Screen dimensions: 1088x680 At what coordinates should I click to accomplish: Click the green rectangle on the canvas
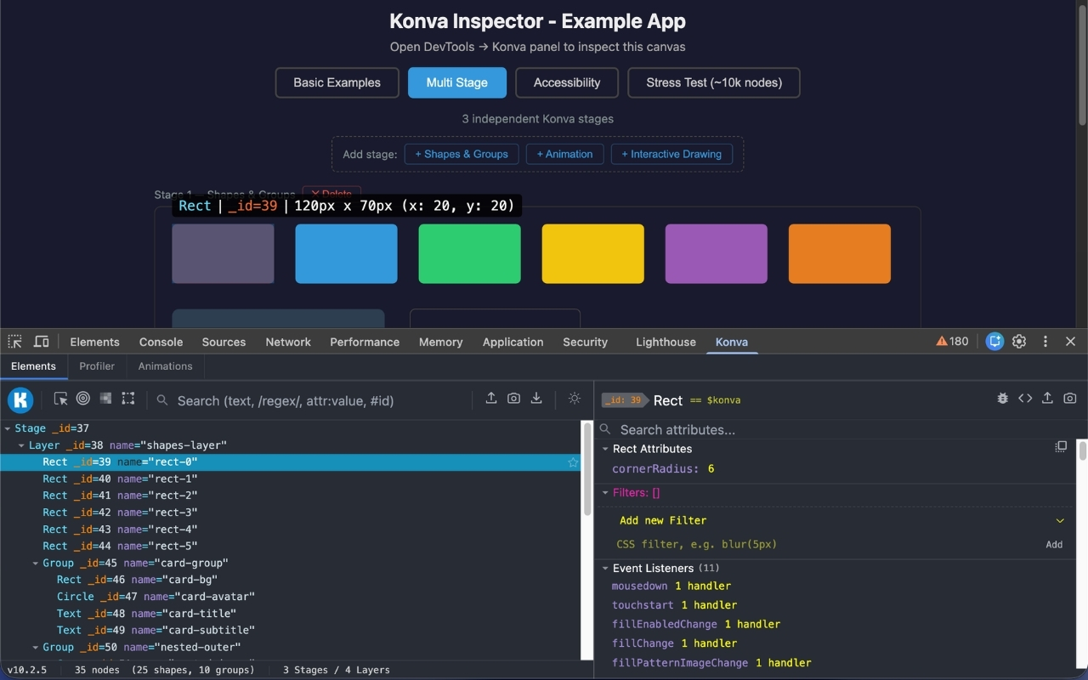469,253
